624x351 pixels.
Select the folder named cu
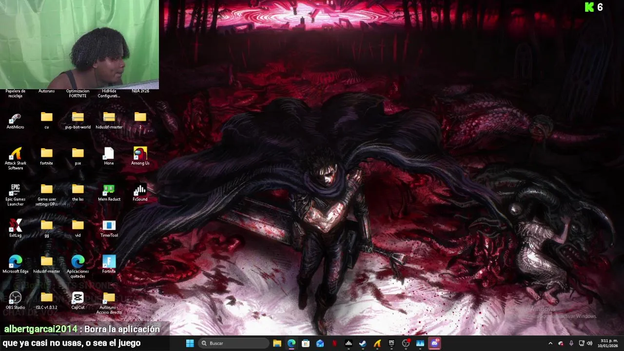[x=46, y=120]
